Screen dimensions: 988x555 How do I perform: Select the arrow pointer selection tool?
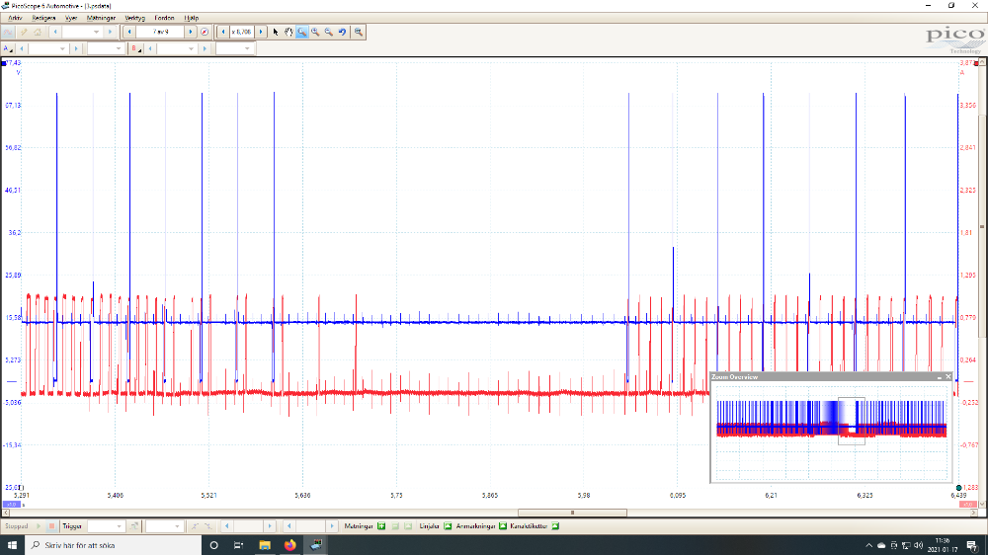(x=276, y=32)
